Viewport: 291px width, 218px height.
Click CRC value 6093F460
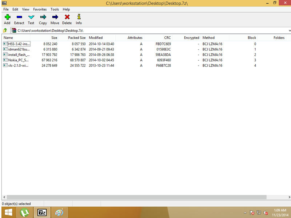pos(164,60)
